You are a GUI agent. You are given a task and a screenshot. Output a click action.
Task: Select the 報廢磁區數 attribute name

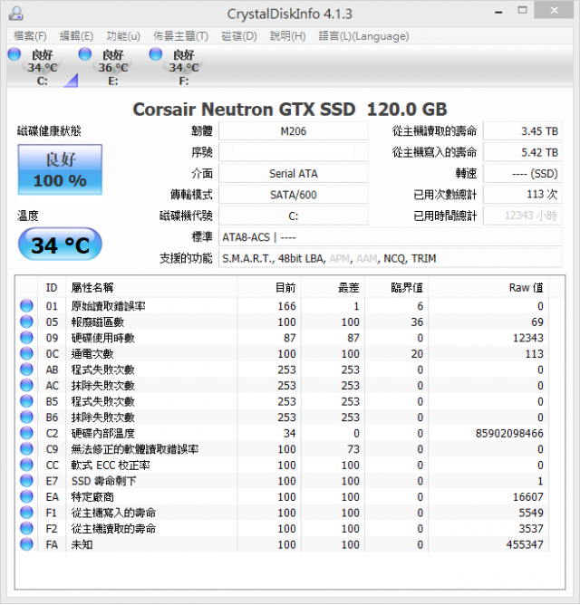click(x=98, y=322)
